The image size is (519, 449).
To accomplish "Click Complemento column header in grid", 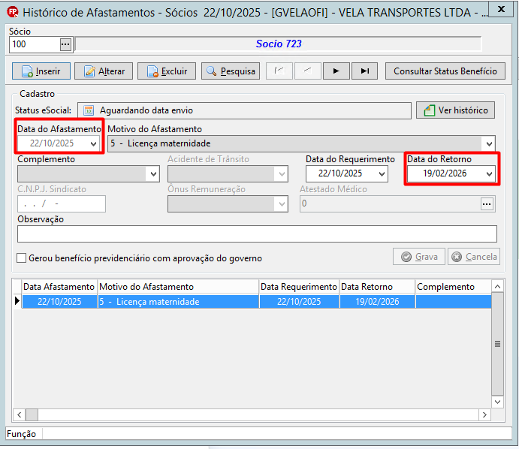I will (x=453, y=287).
